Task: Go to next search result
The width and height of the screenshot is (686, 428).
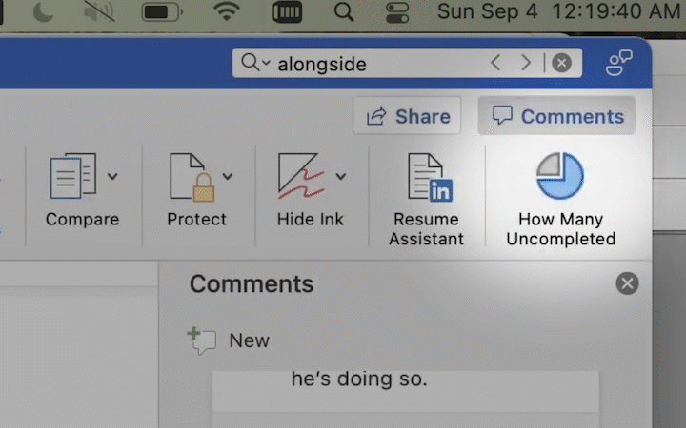Action: click(x=526, y=63)
